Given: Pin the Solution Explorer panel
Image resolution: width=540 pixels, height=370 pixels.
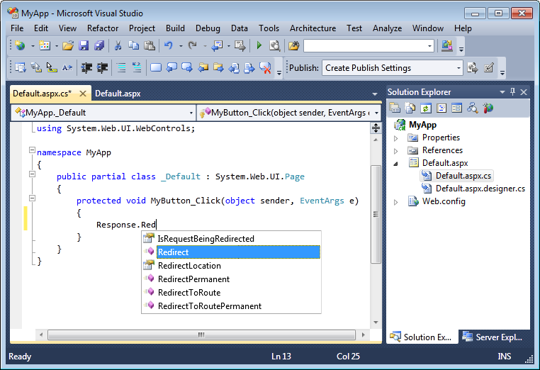Looking at the screenshot, I should coord(513,91).
